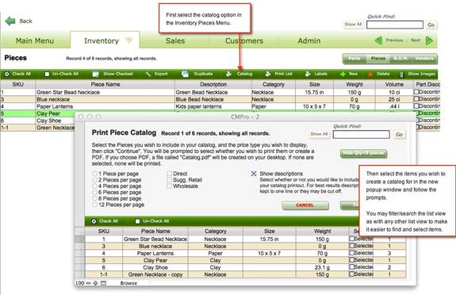
Task: Select 4 Pieces per page option
Action: tap(94, 186)
